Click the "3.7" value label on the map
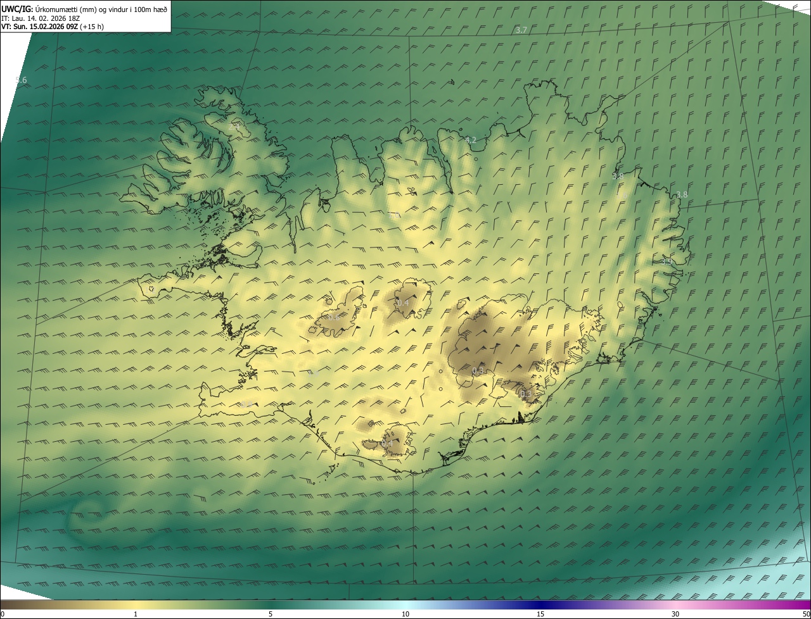Viewport: 811px width, 619px height. tap(521, 30)
